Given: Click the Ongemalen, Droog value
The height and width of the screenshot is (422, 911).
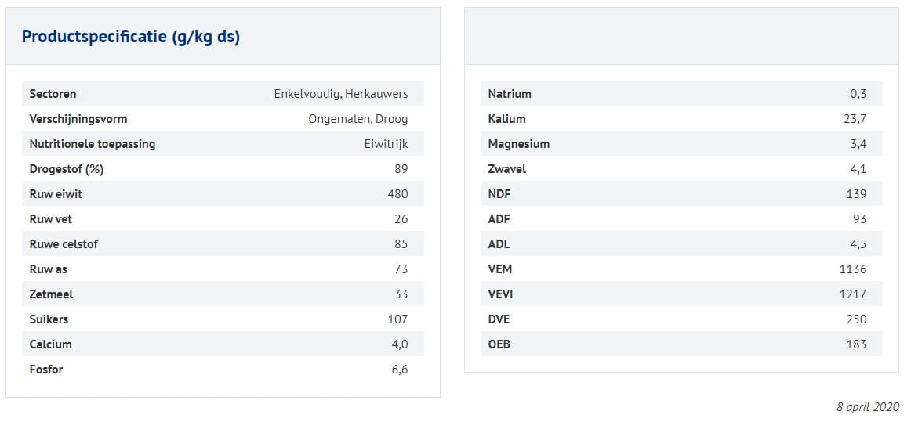Looking at the screenshot, I should point(358,119).
